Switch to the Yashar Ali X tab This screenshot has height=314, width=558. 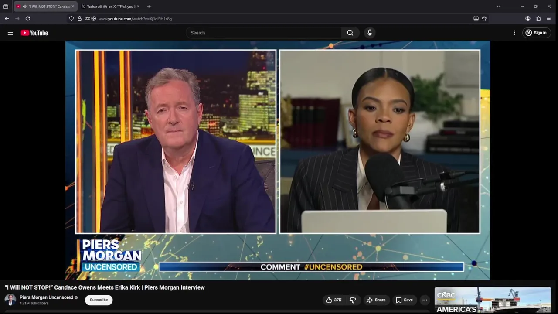click(x=110, y=7)
